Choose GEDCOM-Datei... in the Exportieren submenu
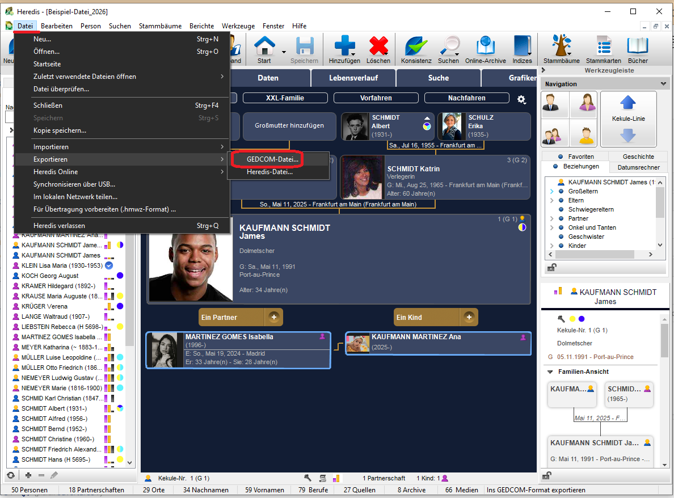Viewport: 674px width, 498px height. (x=272, y=159)
